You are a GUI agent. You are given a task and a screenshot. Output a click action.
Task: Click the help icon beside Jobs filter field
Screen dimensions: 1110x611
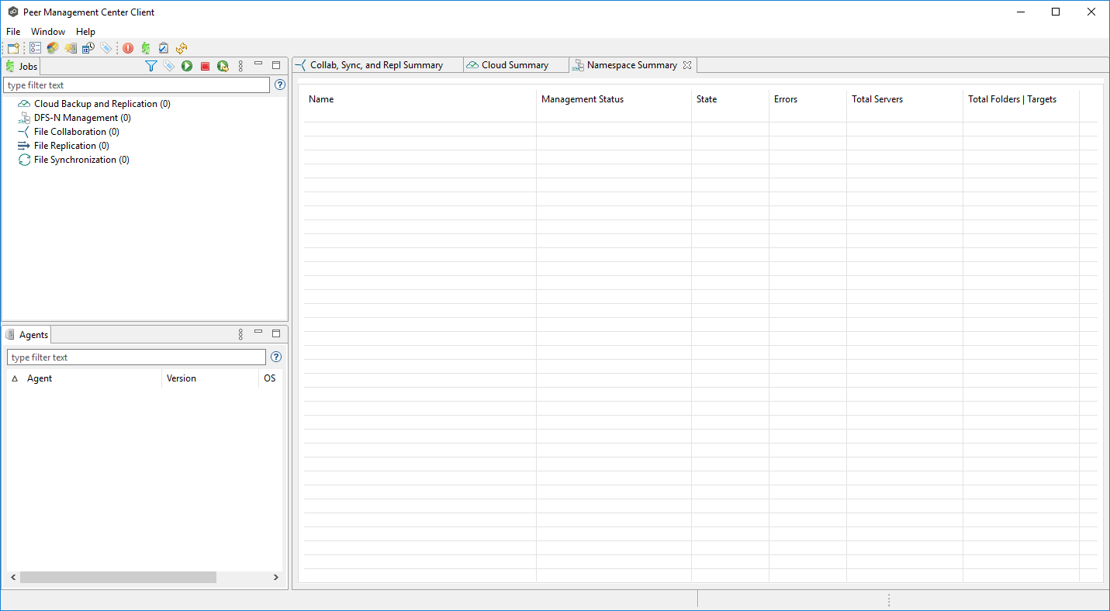pyautogui.click(x=280, y=85)
